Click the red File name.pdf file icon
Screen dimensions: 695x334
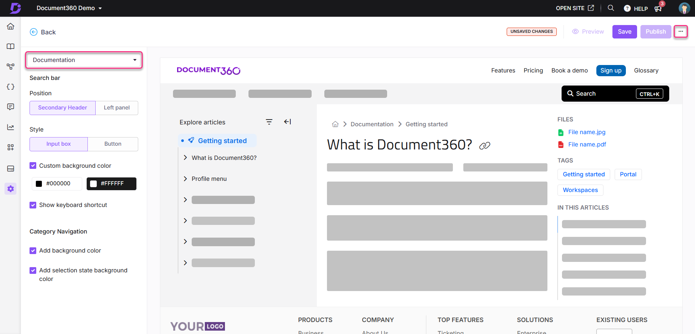pos(561,145)
